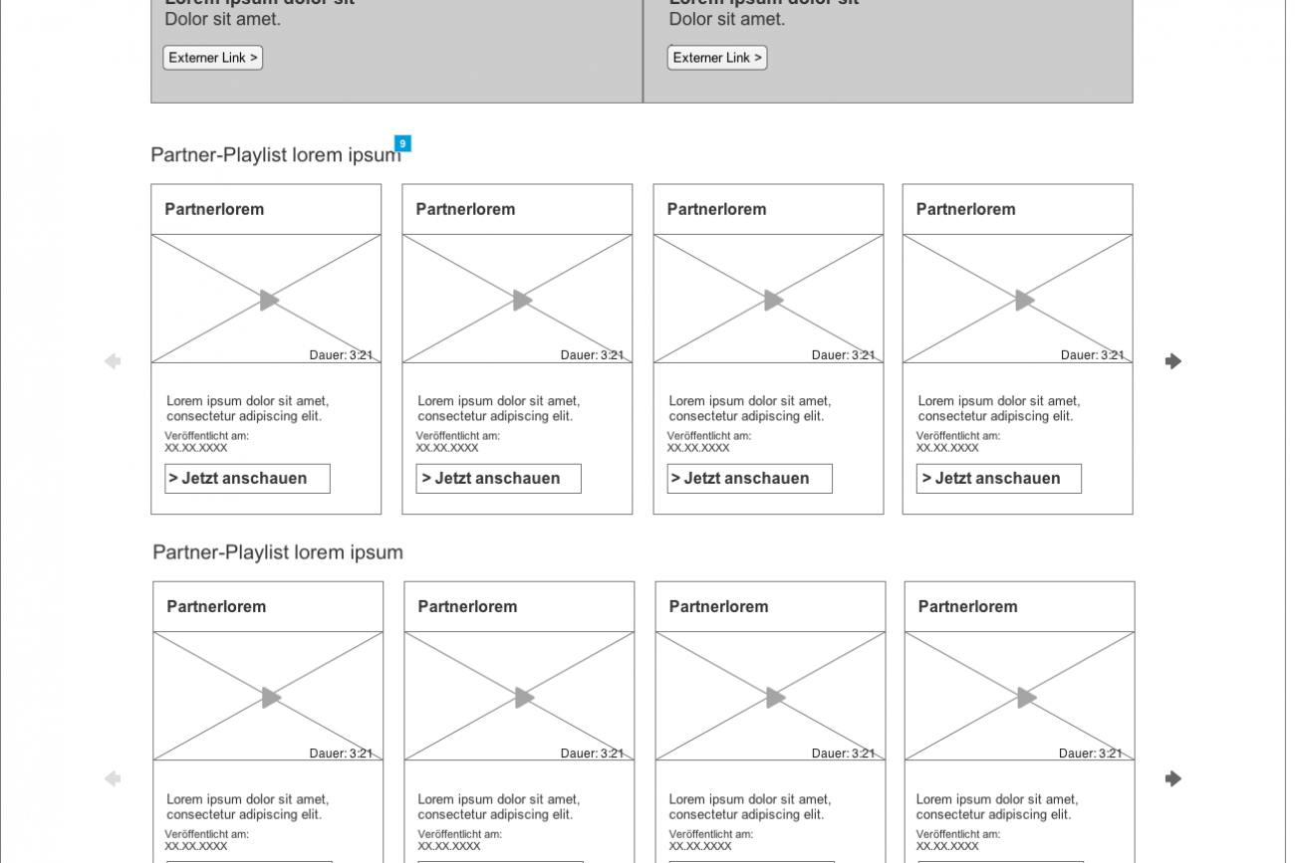Click Jetzt anschauen in third top card
This screenshot has height=863, width=1295.
point(749,479)
